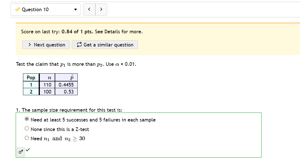
Task: Click the table cell showing 100
Action: [47, 92]
